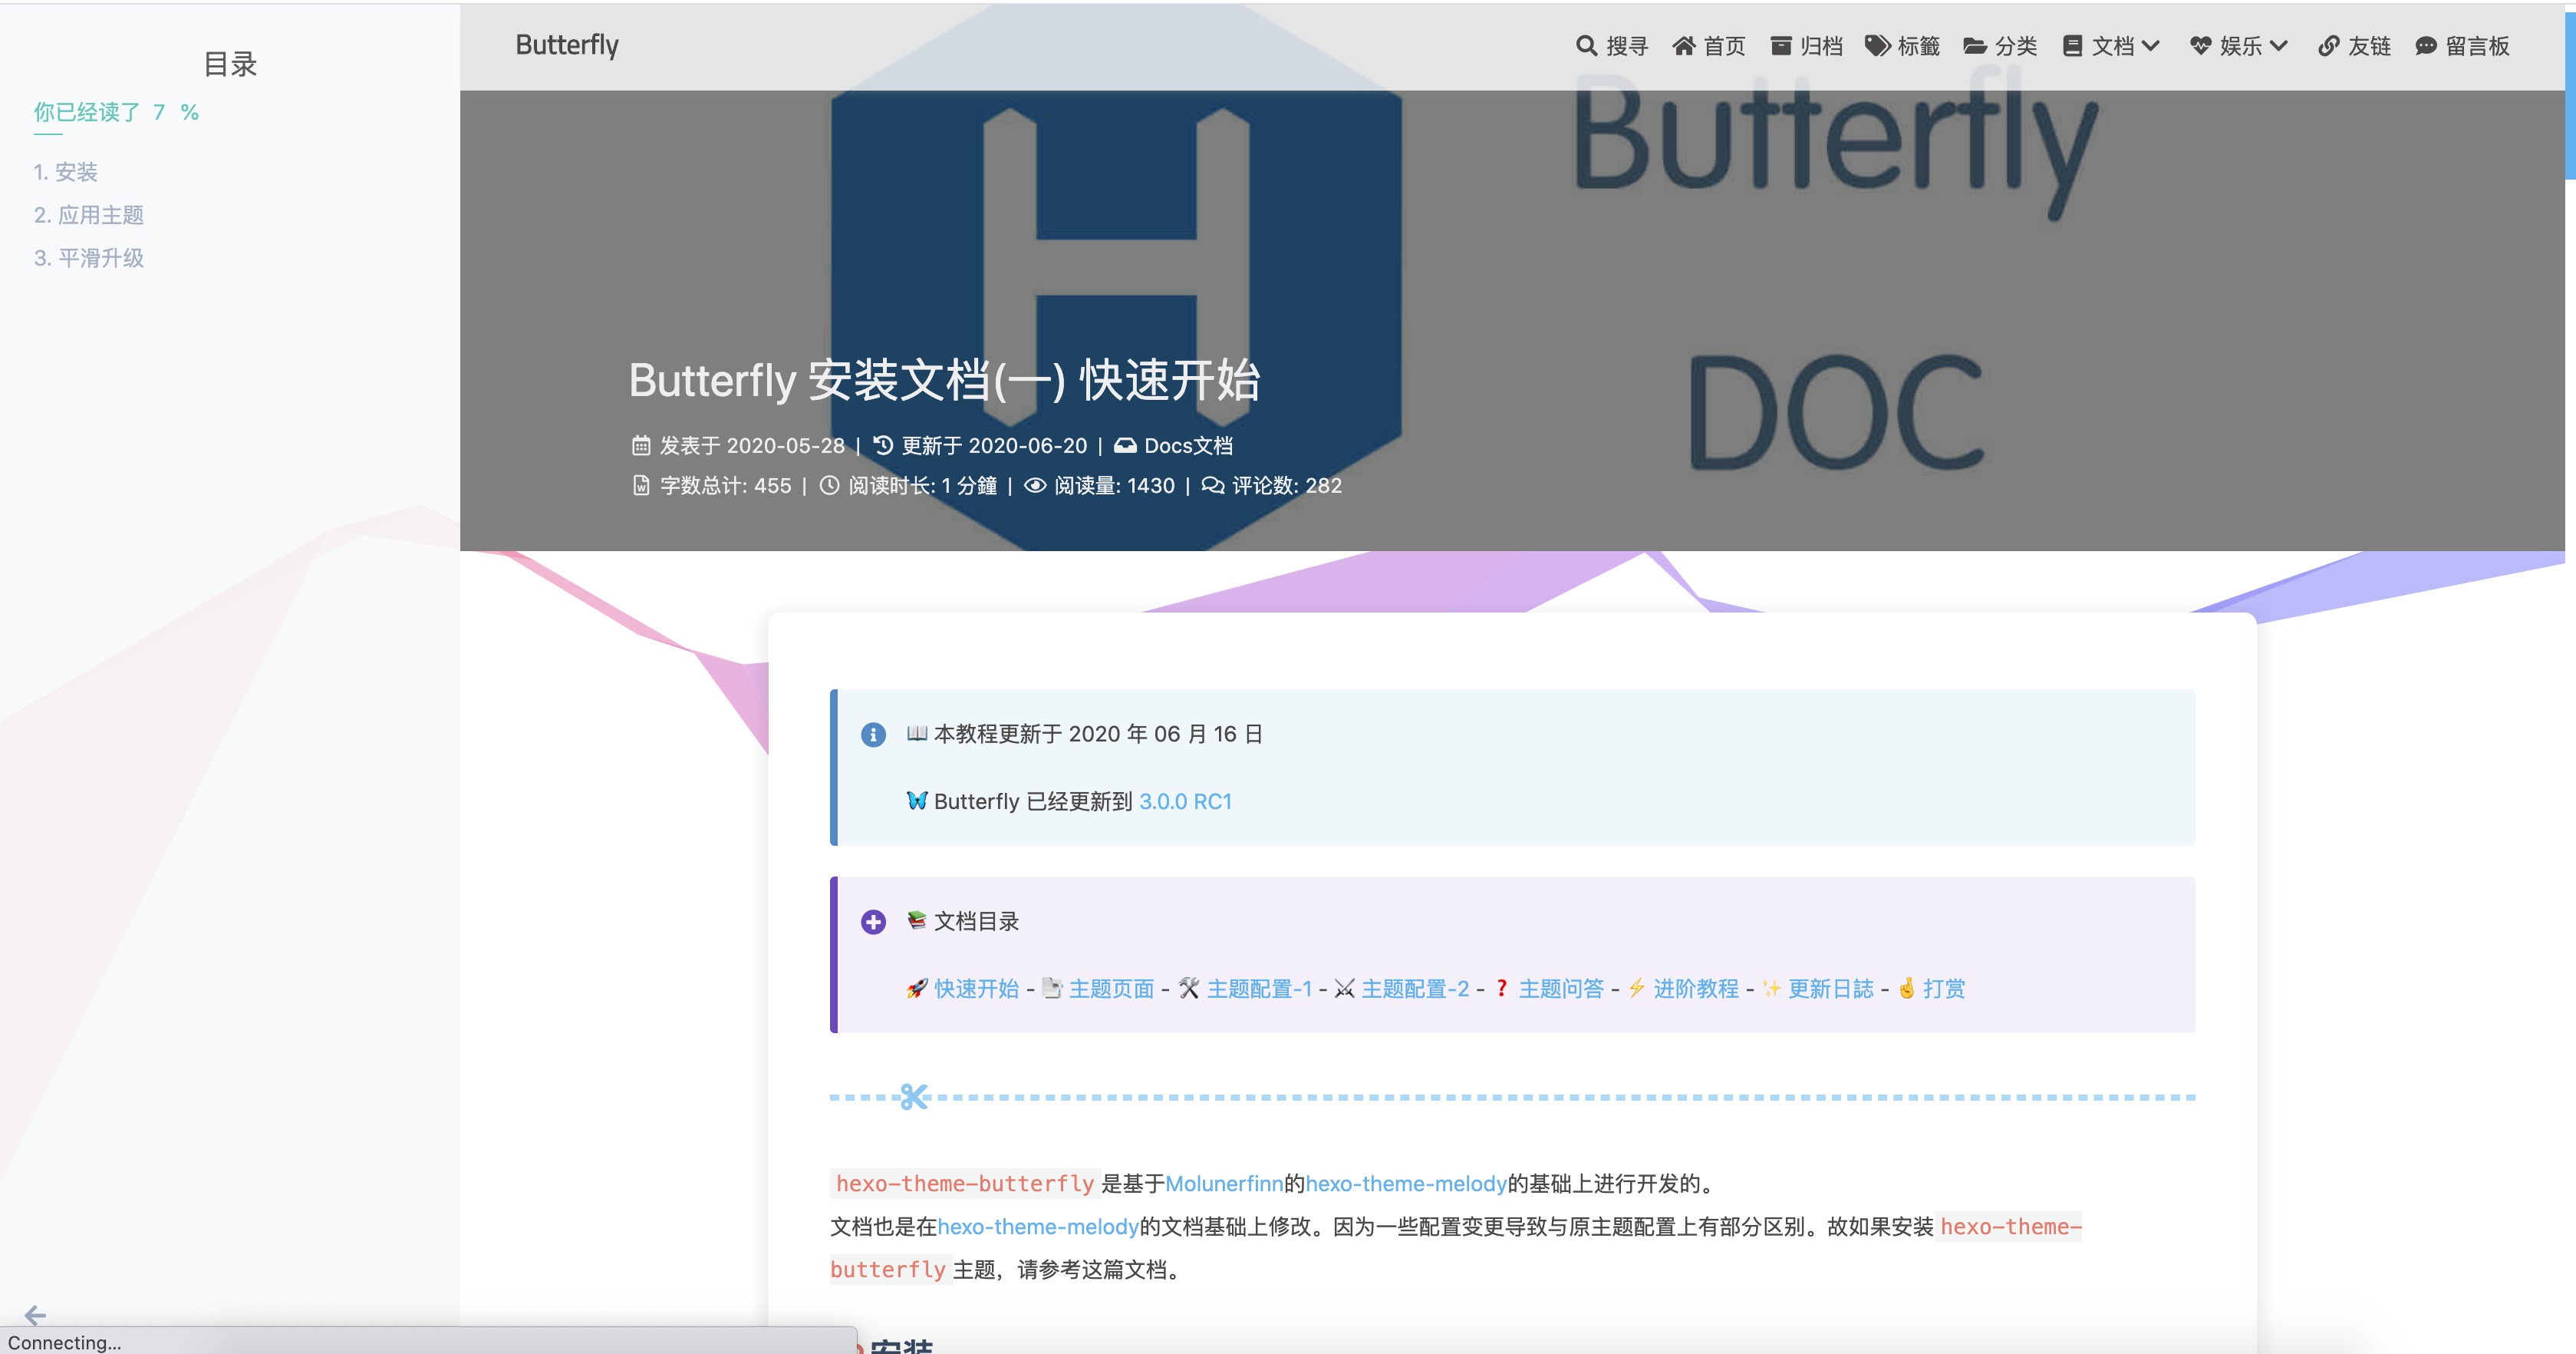Expand the 文档 dropdown menu
2576x1354 pixels.
(x=2111, y=46)
